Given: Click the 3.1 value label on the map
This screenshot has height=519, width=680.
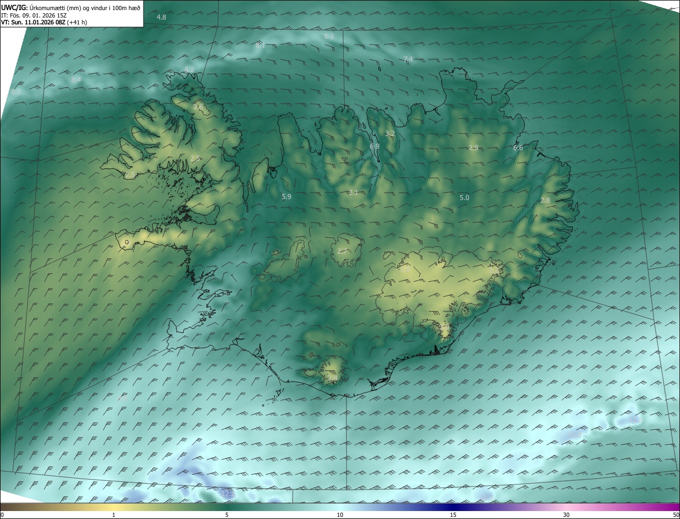Looking at the screenshot, I should click(x=353, y=192).
